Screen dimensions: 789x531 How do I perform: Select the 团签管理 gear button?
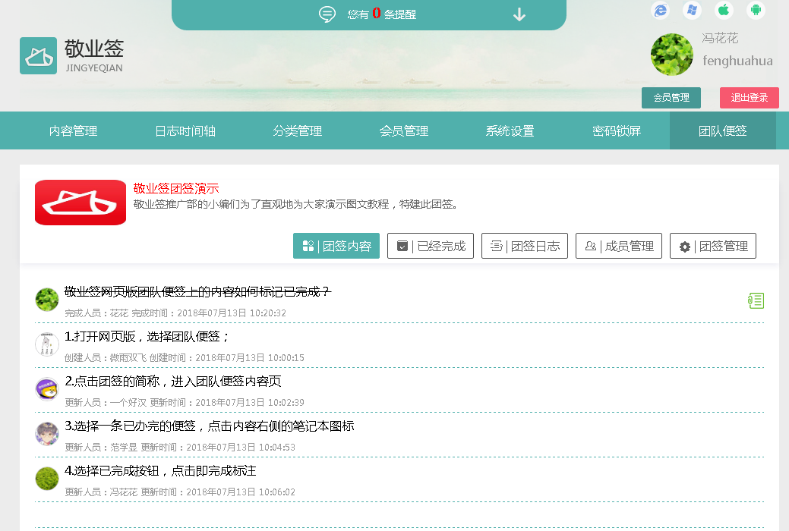click(712, 246)
